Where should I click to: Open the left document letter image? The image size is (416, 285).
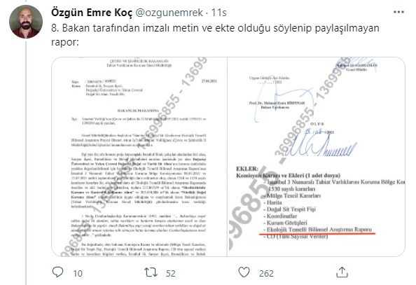(139, 157)
